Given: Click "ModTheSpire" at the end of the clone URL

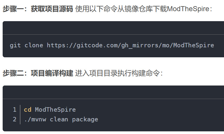Looking at the screenshot, I should pos(193,45).
